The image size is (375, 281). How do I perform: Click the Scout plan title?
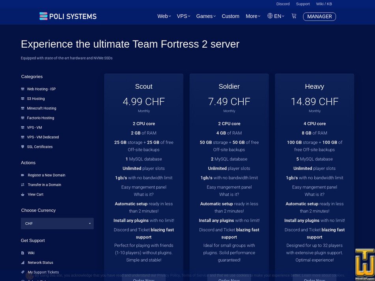(144, 86)
